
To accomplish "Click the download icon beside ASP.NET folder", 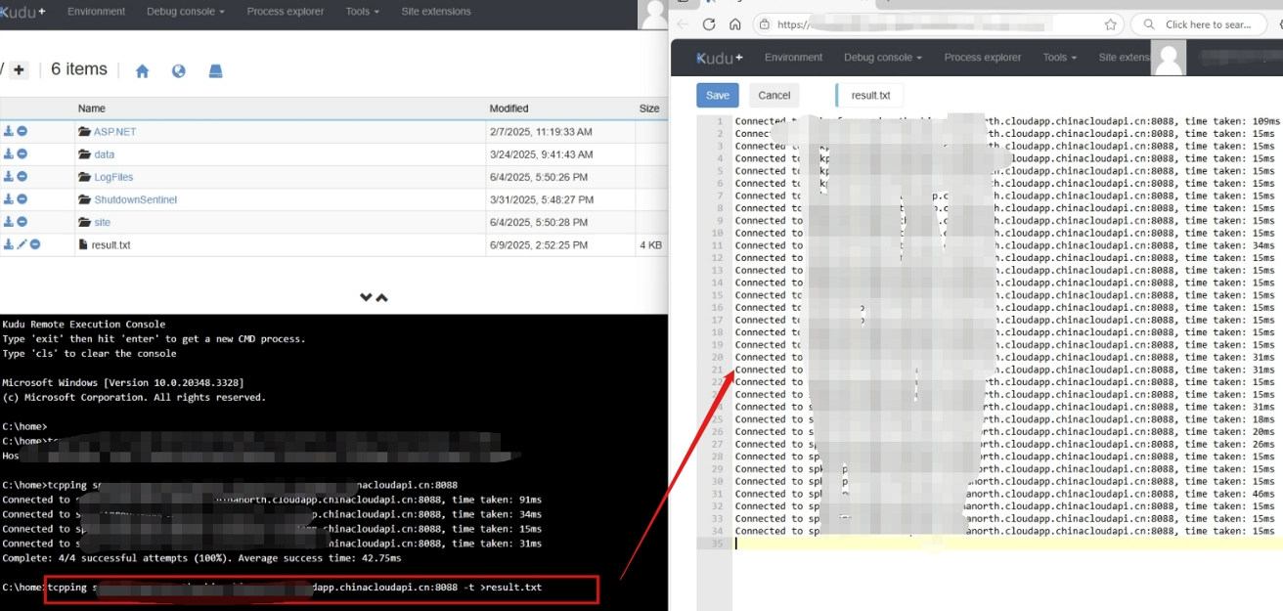I will 8,132.
